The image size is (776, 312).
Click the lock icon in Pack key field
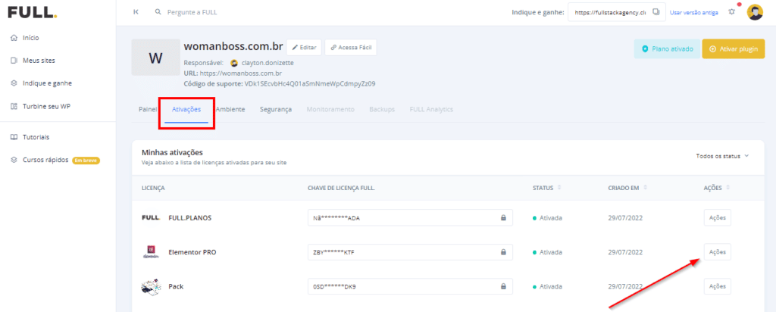point(504,286)
